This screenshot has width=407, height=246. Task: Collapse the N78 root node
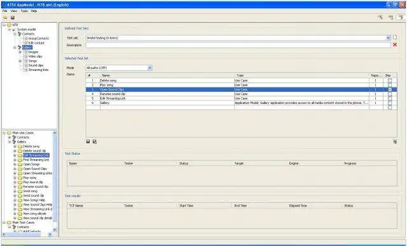click(4, 25)
